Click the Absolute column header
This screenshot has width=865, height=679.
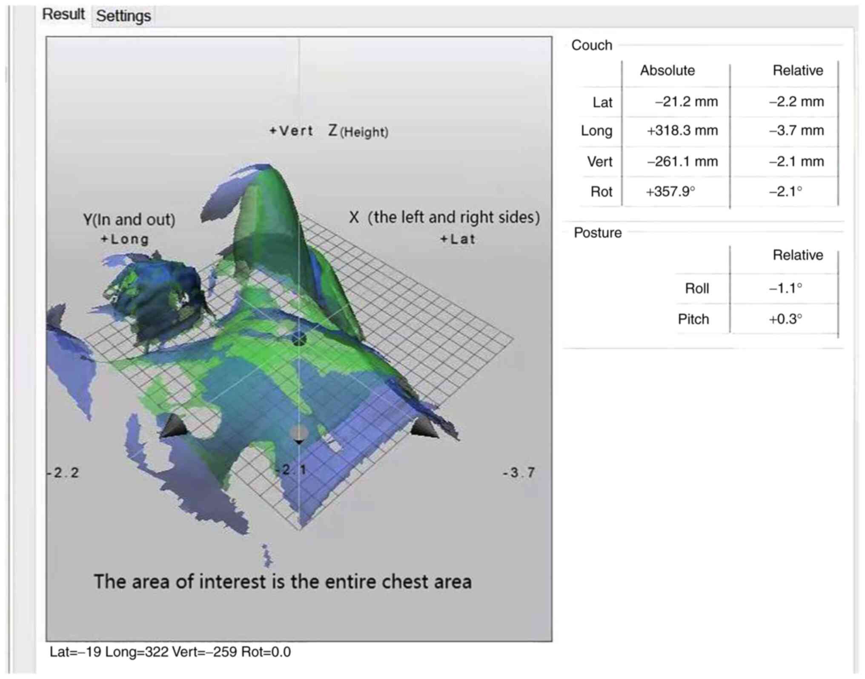667,71
